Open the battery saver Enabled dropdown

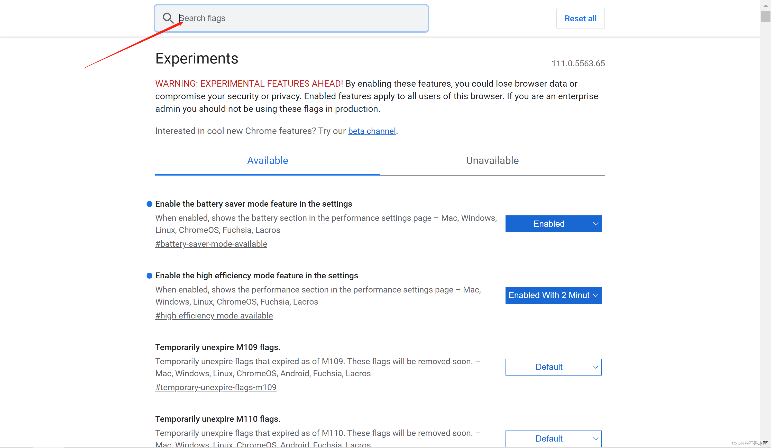point(554,224)
